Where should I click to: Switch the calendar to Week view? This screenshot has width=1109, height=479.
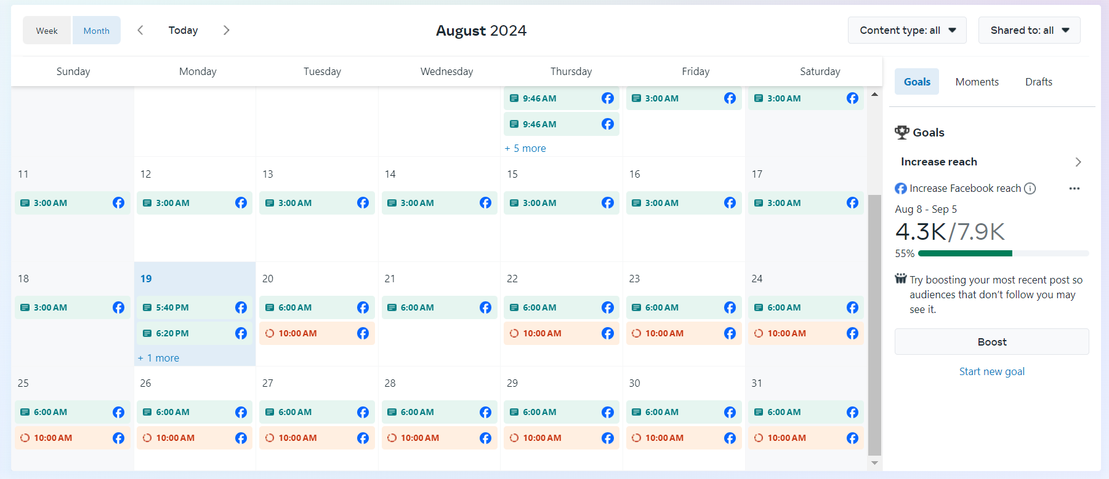[47, 31]
